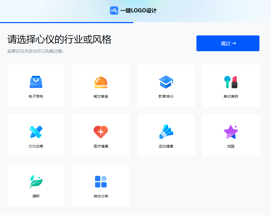The width and height of the screenshot is (271, 215).
Task: Open the 其他分类 grid icon
Action: click(101, 182)
